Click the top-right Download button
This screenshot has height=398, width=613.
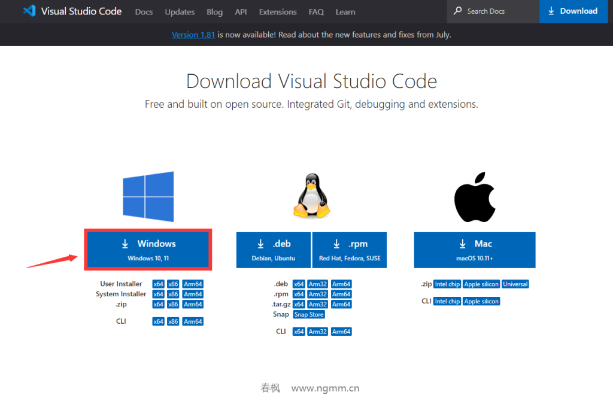[573, 11]
